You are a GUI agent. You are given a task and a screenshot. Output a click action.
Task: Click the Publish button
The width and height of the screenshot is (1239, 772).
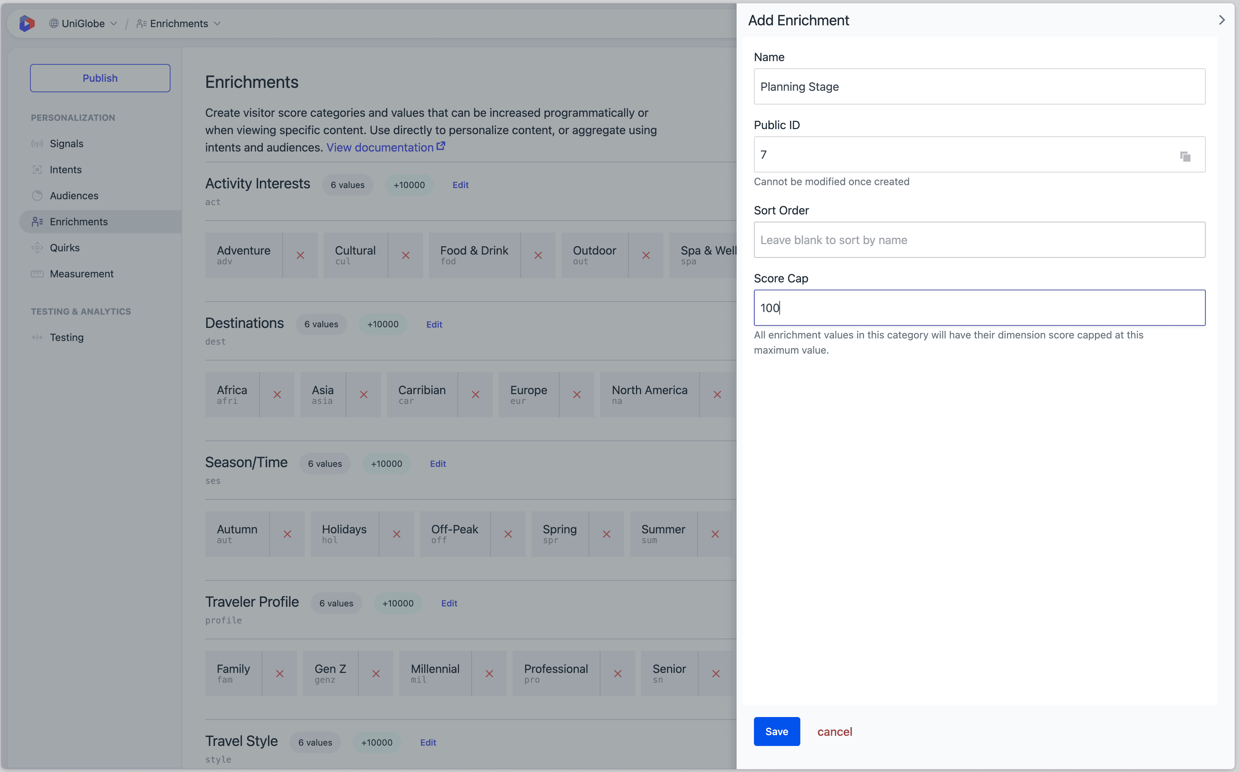[100, 78]
